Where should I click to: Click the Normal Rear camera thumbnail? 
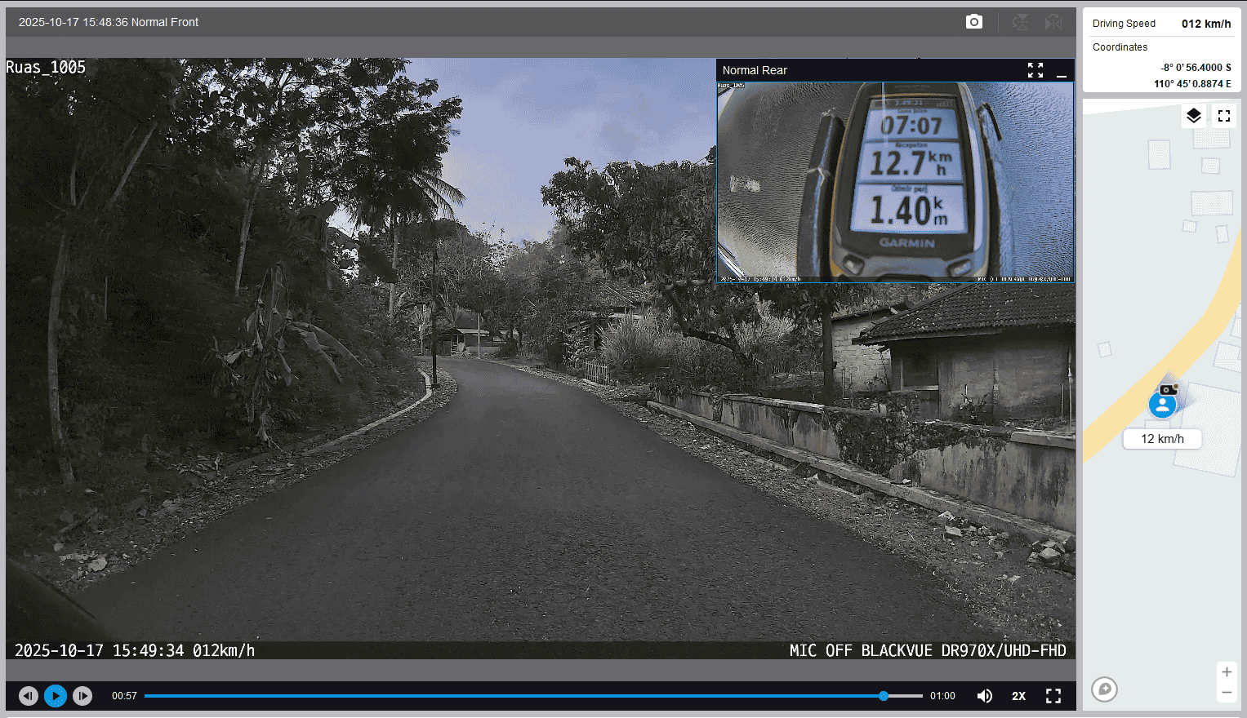coord(895,182)
